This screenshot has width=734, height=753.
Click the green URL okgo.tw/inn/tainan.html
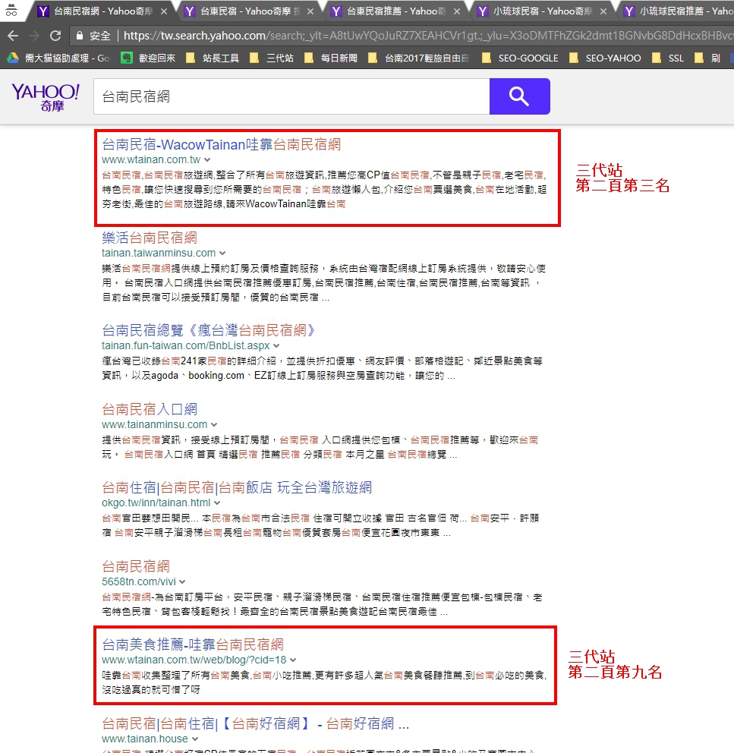[156, 503]
